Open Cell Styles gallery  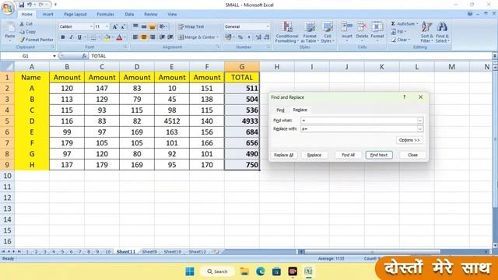(328, 32)
